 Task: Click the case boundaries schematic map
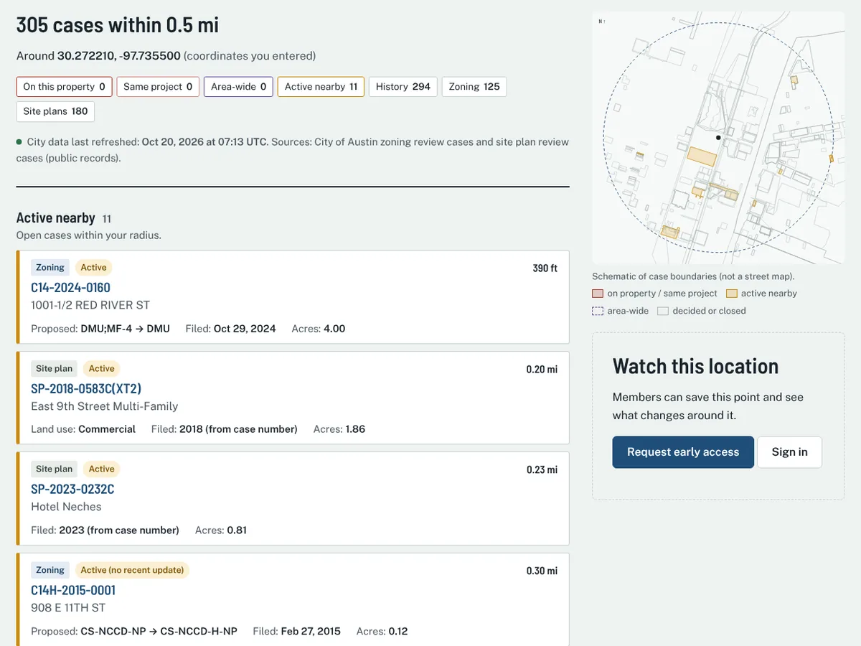(x=718, y=138)
